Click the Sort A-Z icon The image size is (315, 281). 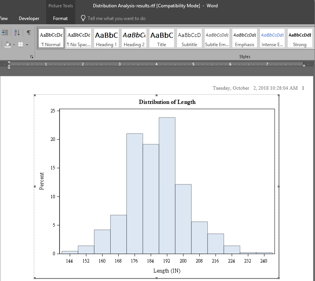(x=17, y=32)
